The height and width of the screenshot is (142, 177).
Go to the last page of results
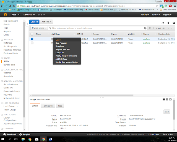[171, 28]
